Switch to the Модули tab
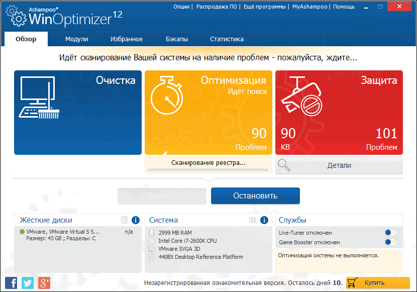 click(76, 39)
